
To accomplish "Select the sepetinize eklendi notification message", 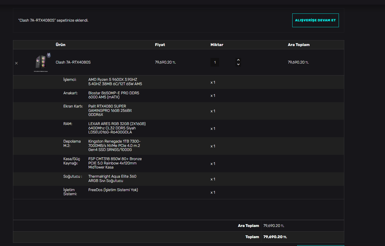I will 53,20.
